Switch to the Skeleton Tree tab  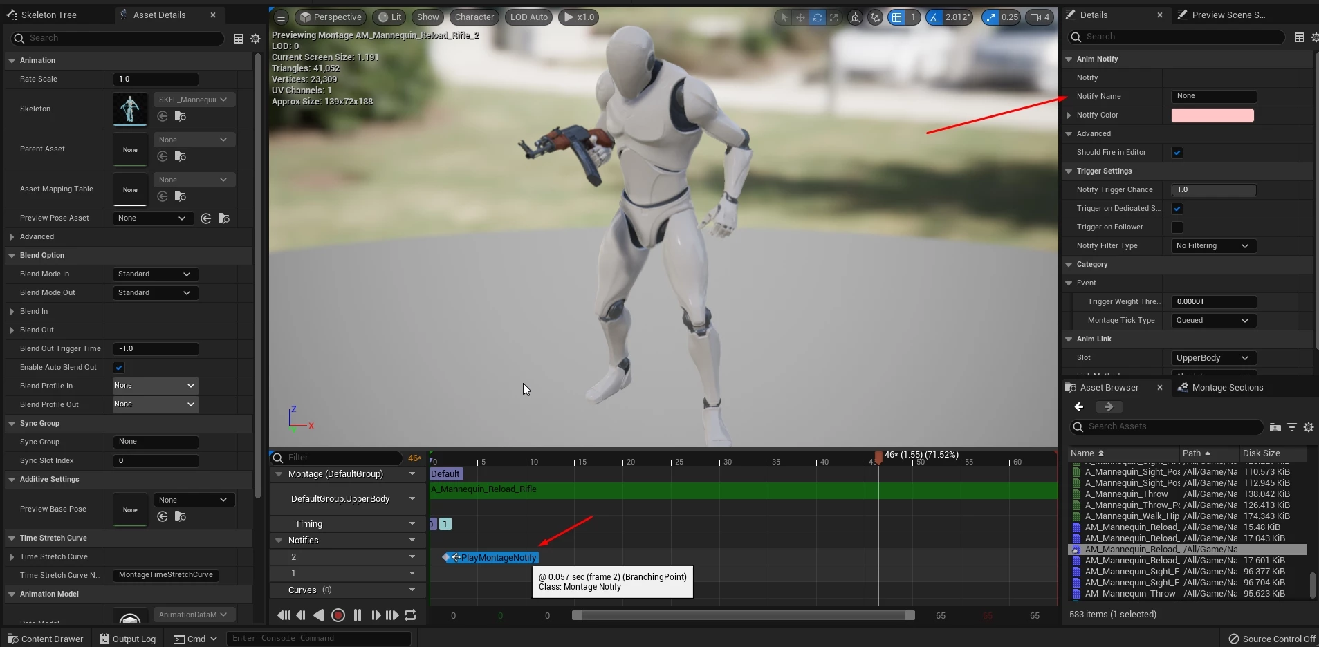point(48,15)
